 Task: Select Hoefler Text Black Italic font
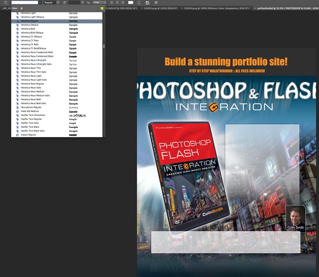click(x=57, y=131)
